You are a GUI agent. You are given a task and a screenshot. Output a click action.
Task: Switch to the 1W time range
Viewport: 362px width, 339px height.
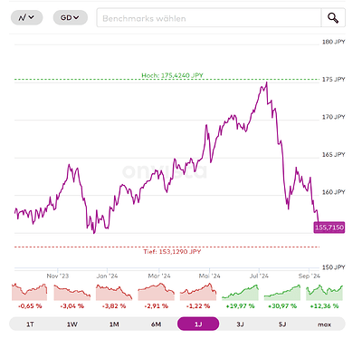[72, 324]
